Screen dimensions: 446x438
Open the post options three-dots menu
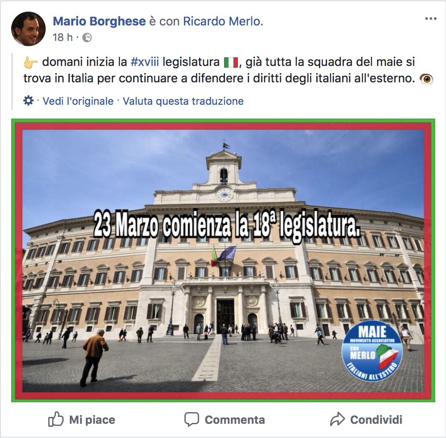(430, 19)
